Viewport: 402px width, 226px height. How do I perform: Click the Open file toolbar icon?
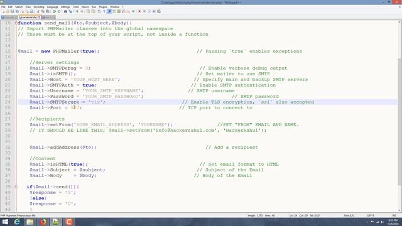coord(8,11)
